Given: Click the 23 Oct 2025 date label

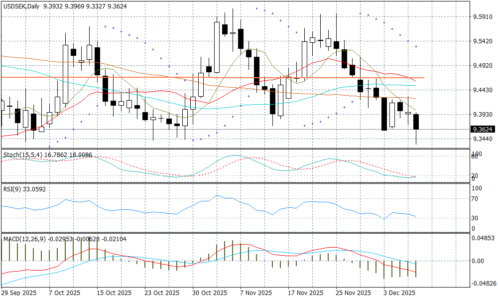Looking at the screenshot, I should [162, 293].
